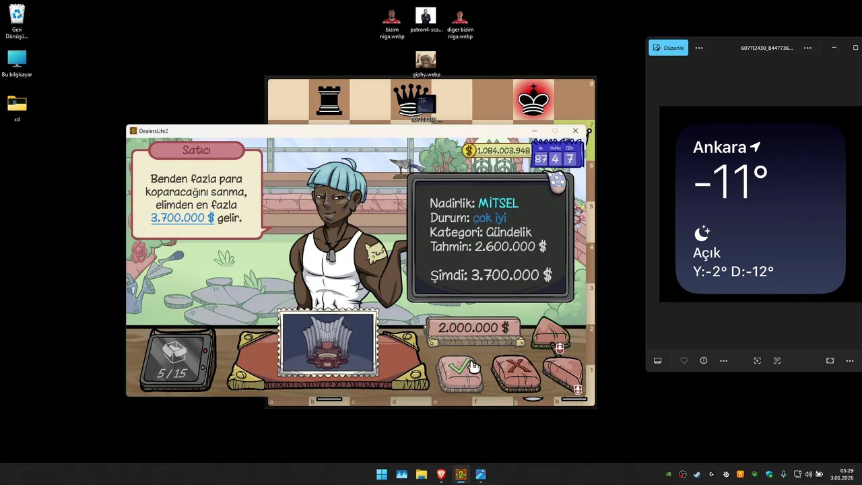Viewport: 862px width, 485px height.
Task: Select the giphy.webp desktop file
Action: pos(426,65)
